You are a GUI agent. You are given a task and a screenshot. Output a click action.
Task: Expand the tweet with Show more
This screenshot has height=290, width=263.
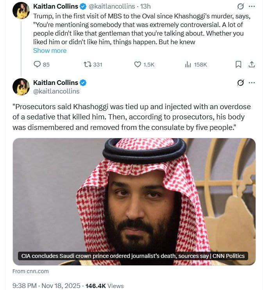point(50,50)
